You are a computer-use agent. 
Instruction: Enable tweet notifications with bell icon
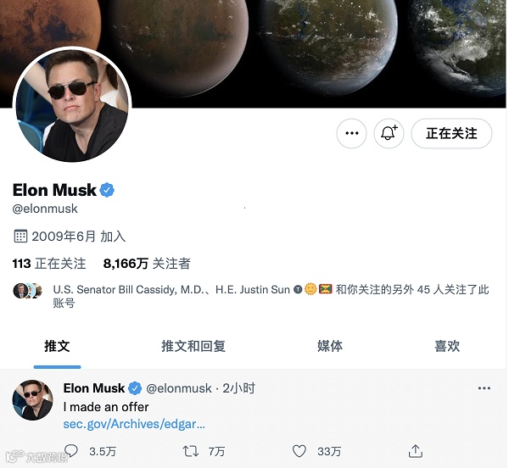[x=389, y=133]
